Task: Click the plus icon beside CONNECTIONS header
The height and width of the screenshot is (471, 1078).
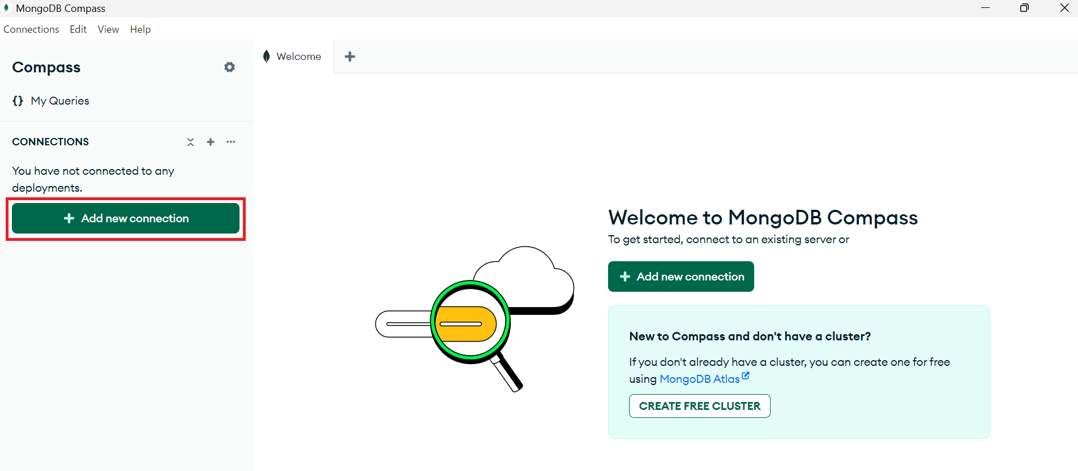Action: (211, 142)
